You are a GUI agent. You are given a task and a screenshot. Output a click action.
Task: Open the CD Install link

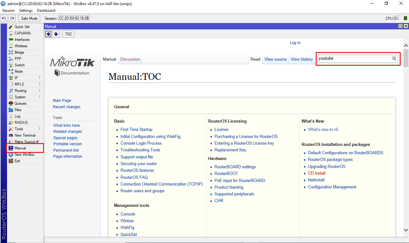click(x=317, y=173)
